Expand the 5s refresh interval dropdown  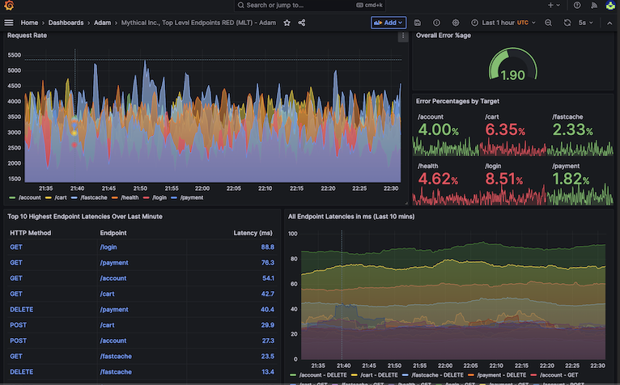tap(585, 23)
